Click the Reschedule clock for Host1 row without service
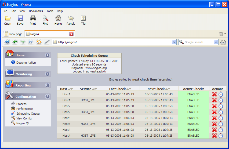The image size is (229, 149). 221,95
